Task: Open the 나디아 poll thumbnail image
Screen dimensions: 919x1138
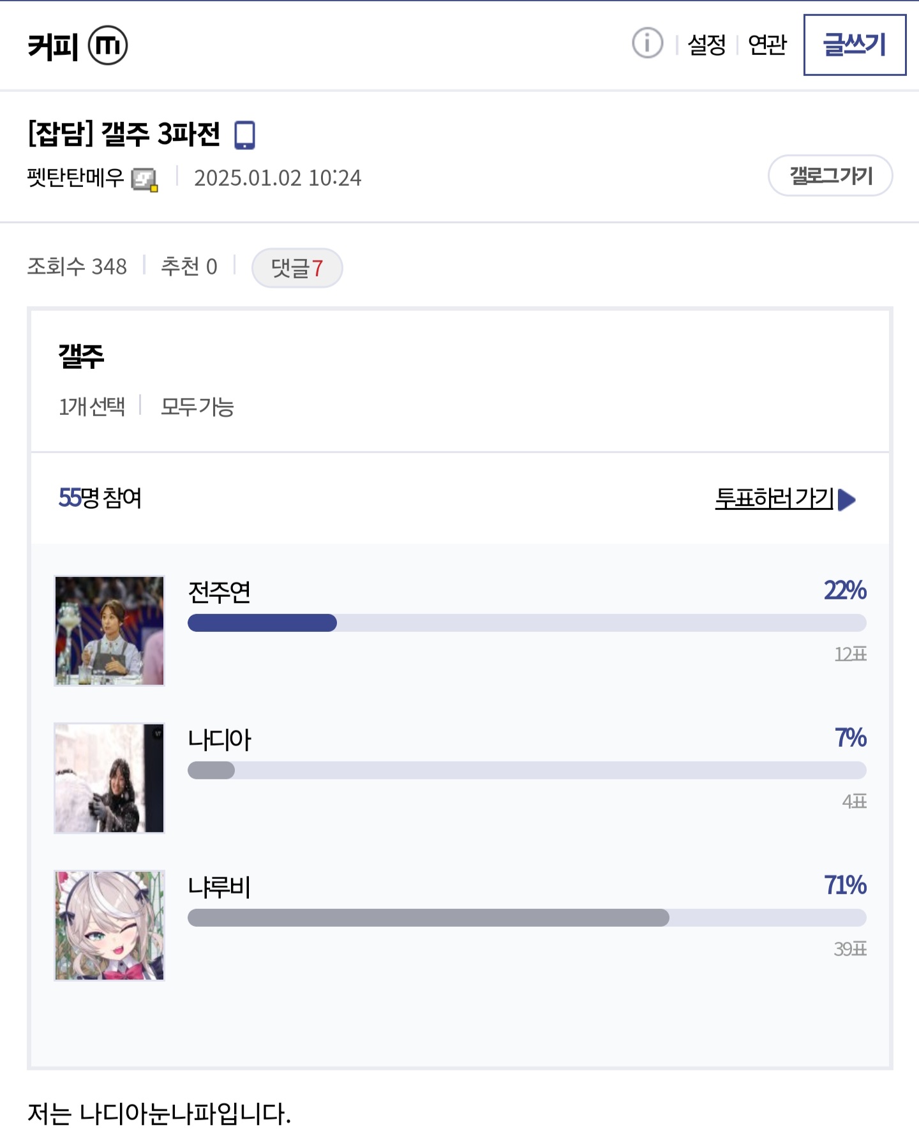Action: coord(109,778)
